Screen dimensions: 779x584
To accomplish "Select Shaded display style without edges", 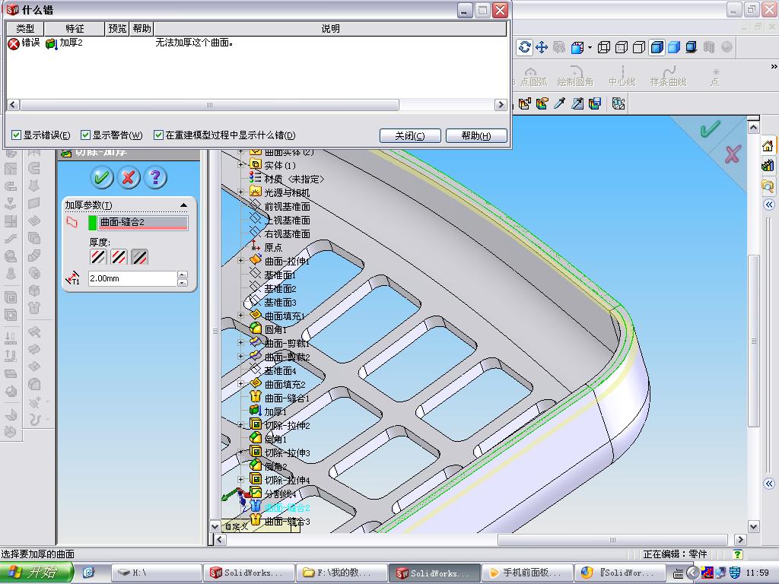I will point(674,47).
